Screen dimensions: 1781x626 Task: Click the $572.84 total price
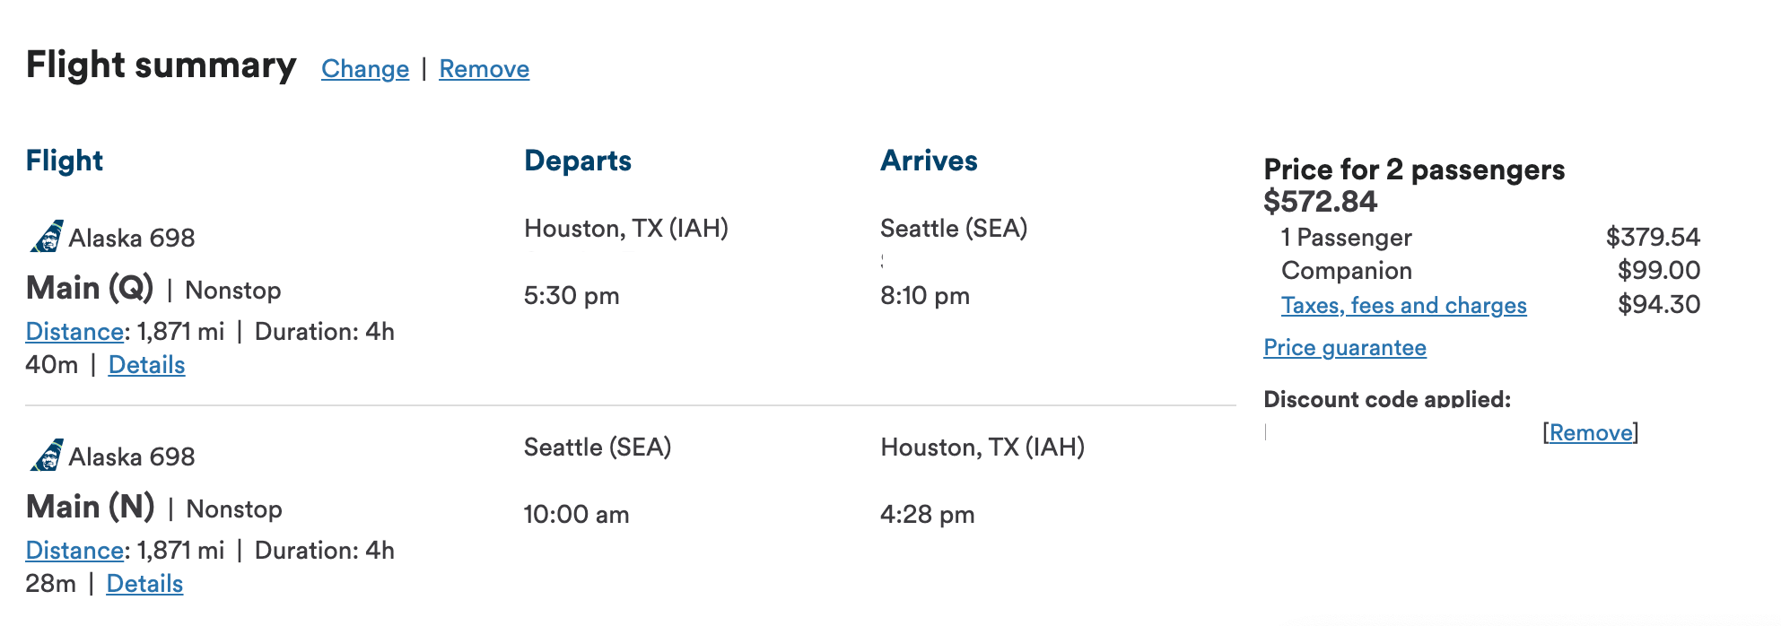1320,202
